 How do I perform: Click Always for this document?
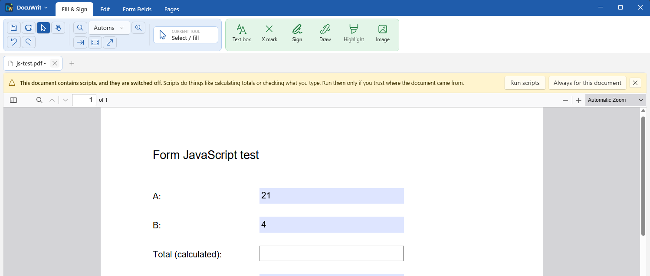tap(588, 83)
